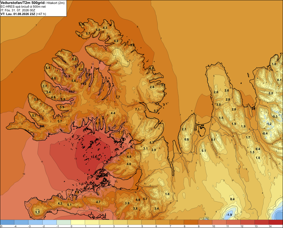This screenshot has width=283, height=228.
Task: Click the -0.4 temperature label
Action: click(265, 133)
